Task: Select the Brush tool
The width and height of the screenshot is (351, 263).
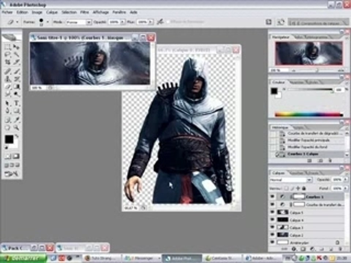Action: (x=16, y=72)
